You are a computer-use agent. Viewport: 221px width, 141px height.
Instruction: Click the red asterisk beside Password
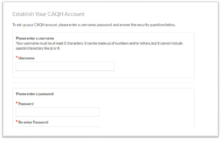point(17,103)
